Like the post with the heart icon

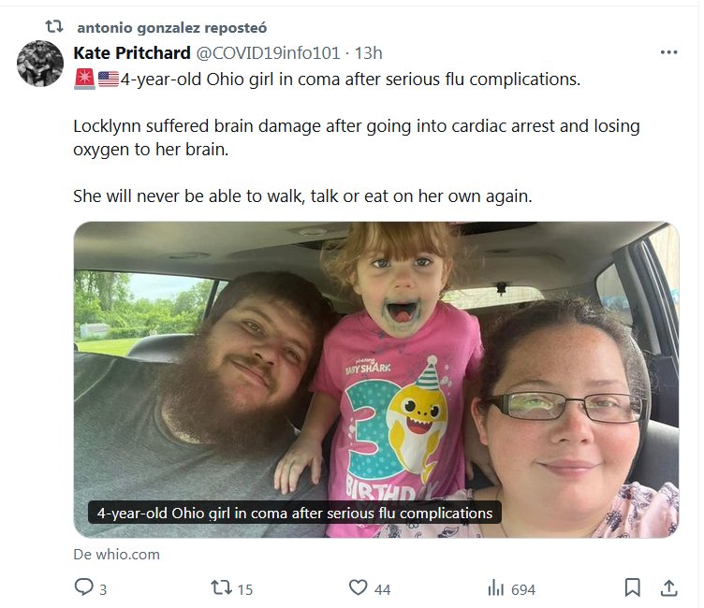point(358,587)
